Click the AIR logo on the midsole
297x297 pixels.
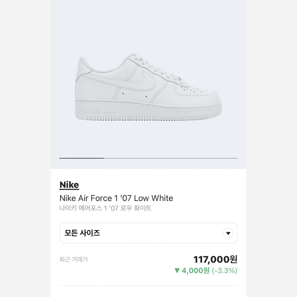(x=96, y=110)
